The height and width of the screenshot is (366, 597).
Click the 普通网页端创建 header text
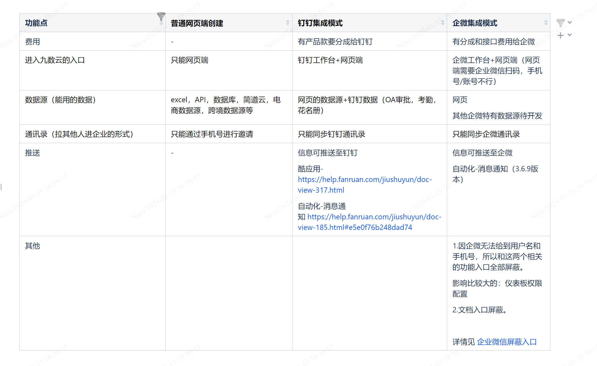pos(197,23)
